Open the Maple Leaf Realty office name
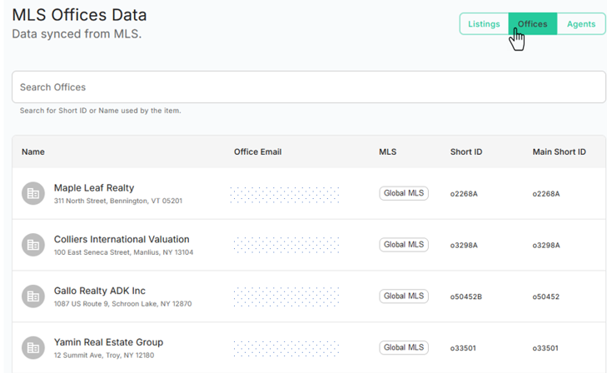This screenshot has height=373, width=607. coord(94,188)
